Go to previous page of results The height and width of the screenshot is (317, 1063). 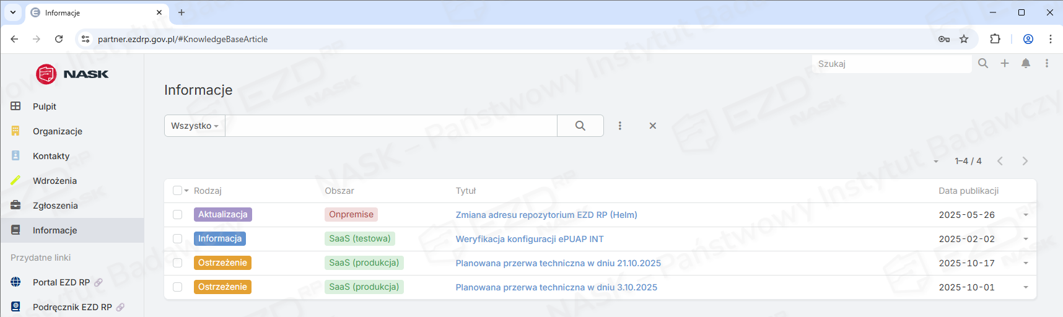pos(1000,161)
